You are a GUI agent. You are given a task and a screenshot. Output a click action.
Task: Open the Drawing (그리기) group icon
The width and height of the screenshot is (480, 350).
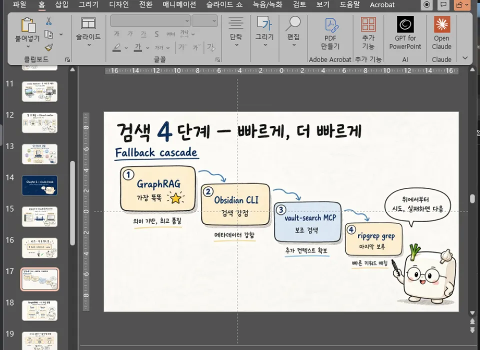pyautogui.click(x=264, y=23)
